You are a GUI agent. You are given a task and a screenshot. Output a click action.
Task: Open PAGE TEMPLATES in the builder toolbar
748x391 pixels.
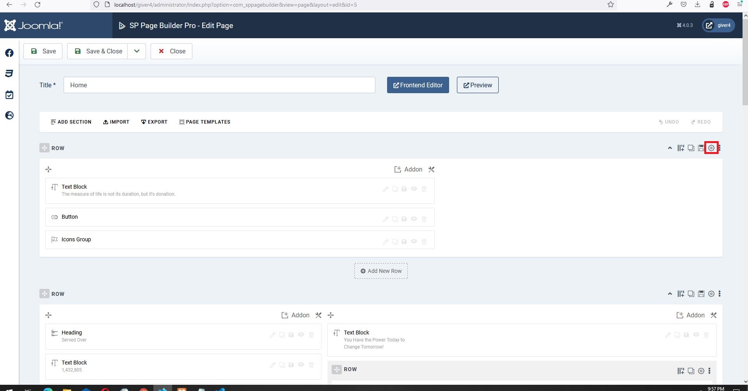(205, 122)
